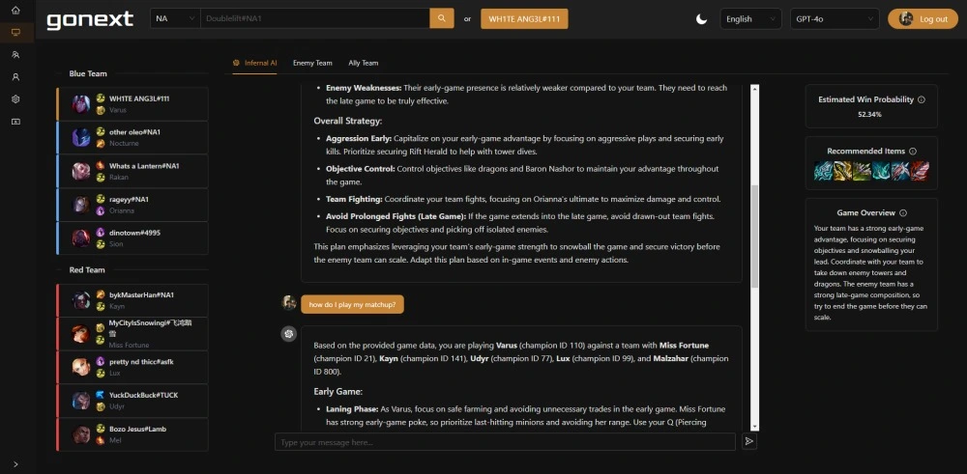Click the 52.34% win probability value

click(x=869, y=115)
